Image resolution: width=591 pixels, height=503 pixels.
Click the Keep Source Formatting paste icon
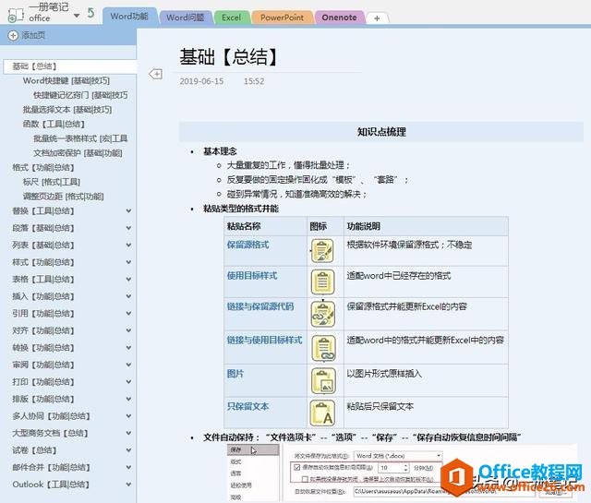[322, 250]
